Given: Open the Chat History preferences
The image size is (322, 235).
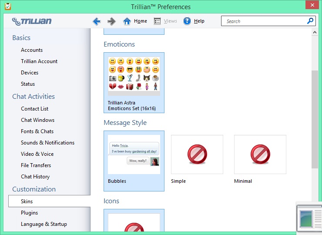Looking at the screenshot, I should coord(35,176).
